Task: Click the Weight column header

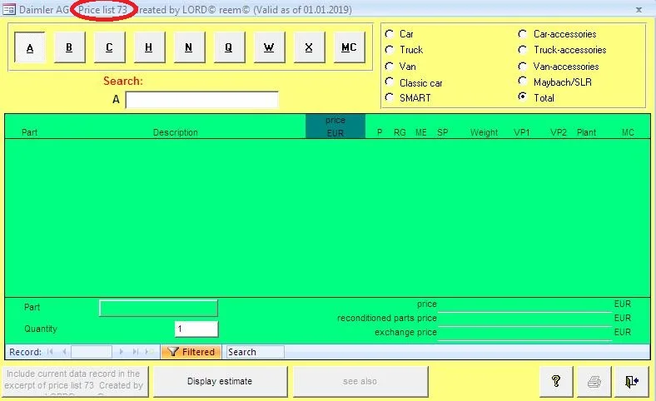Action: click(x=484, y=132)
